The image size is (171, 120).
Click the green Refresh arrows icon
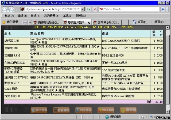88,9
